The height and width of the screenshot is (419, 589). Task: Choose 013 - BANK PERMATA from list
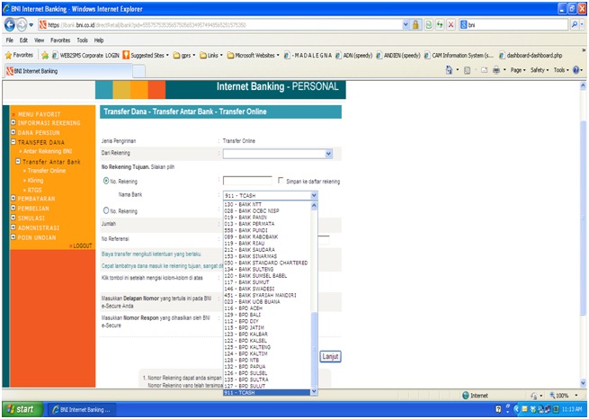267,224
